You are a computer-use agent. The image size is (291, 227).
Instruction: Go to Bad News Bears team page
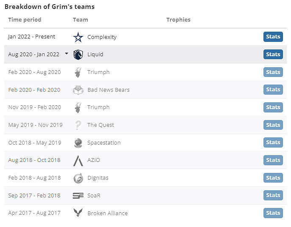pyautogui.click(x=108, y=90)
